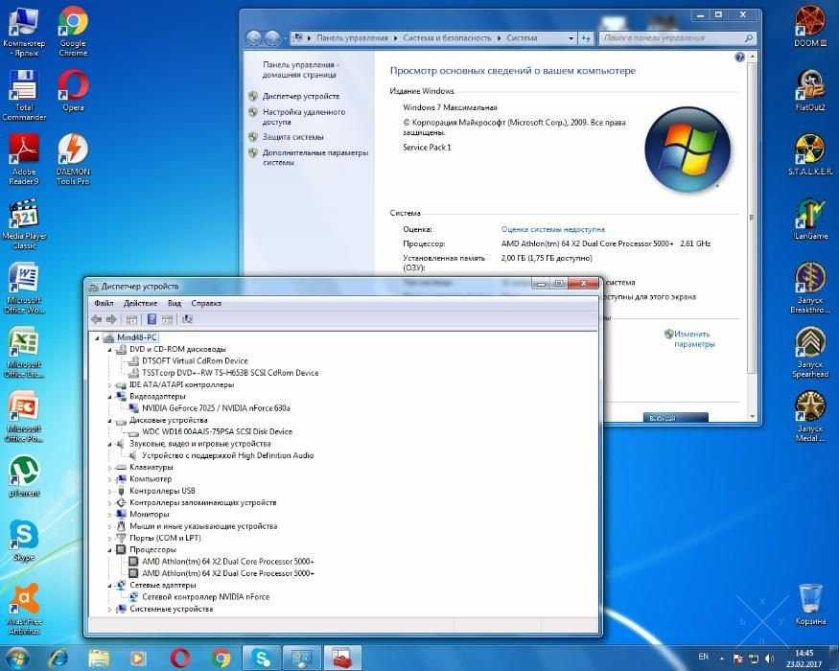Click the volume icon in the system tray
839x671 pixels.
tap(769, 659)
